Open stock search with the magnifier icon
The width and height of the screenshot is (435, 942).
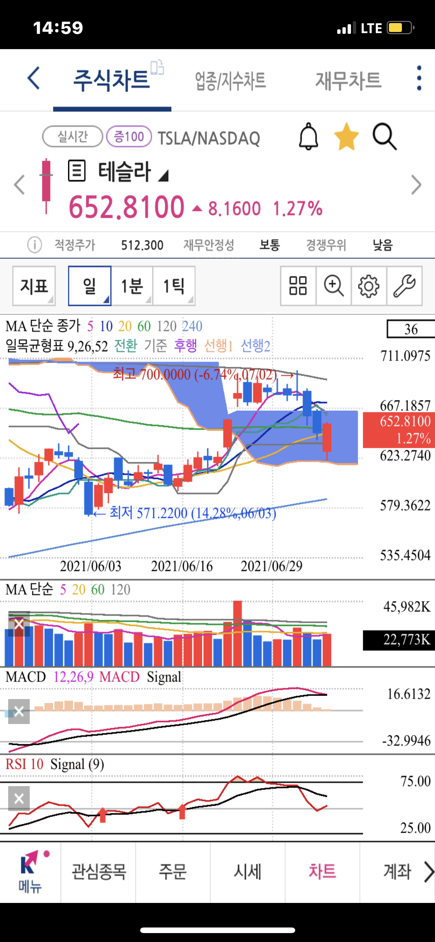[x=385, y=137]
